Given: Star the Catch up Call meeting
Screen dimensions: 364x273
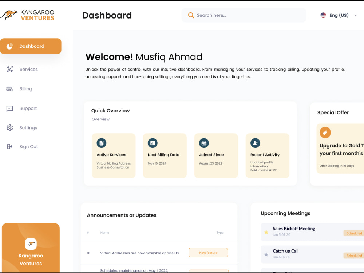Looking at the screenshot, I should click(266, 254).
